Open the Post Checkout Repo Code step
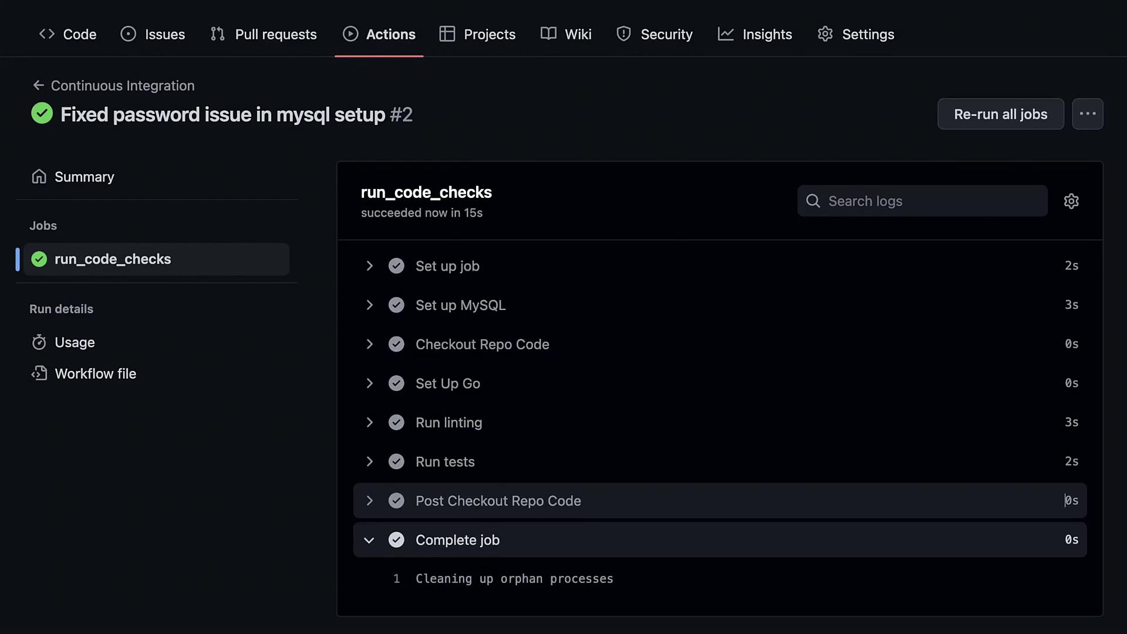1127x634 pixels. 498,501
